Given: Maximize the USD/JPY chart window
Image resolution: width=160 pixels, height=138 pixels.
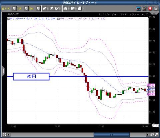Looking at the screenshot, I should coord(153,3).
